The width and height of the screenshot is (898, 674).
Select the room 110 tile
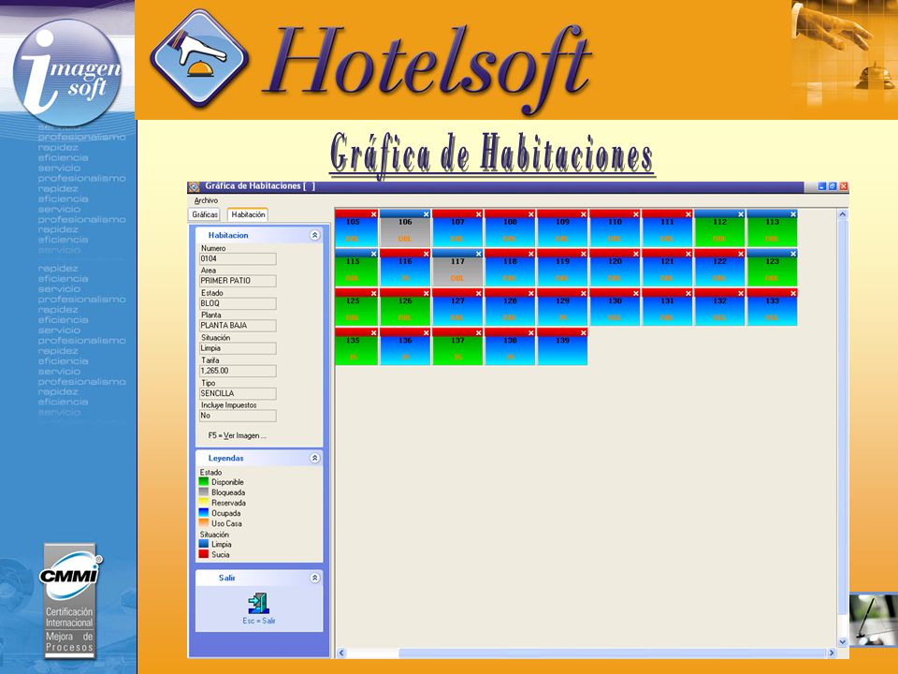(615, 228)
